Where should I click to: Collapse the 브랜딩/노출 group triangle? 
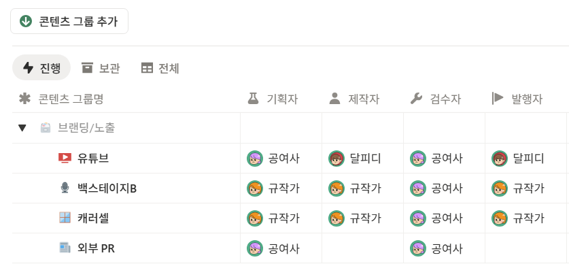[x=22, y=128]
